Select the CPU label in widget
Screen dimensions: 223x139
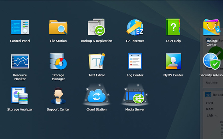pyautogui.click(x=210, y=103)
